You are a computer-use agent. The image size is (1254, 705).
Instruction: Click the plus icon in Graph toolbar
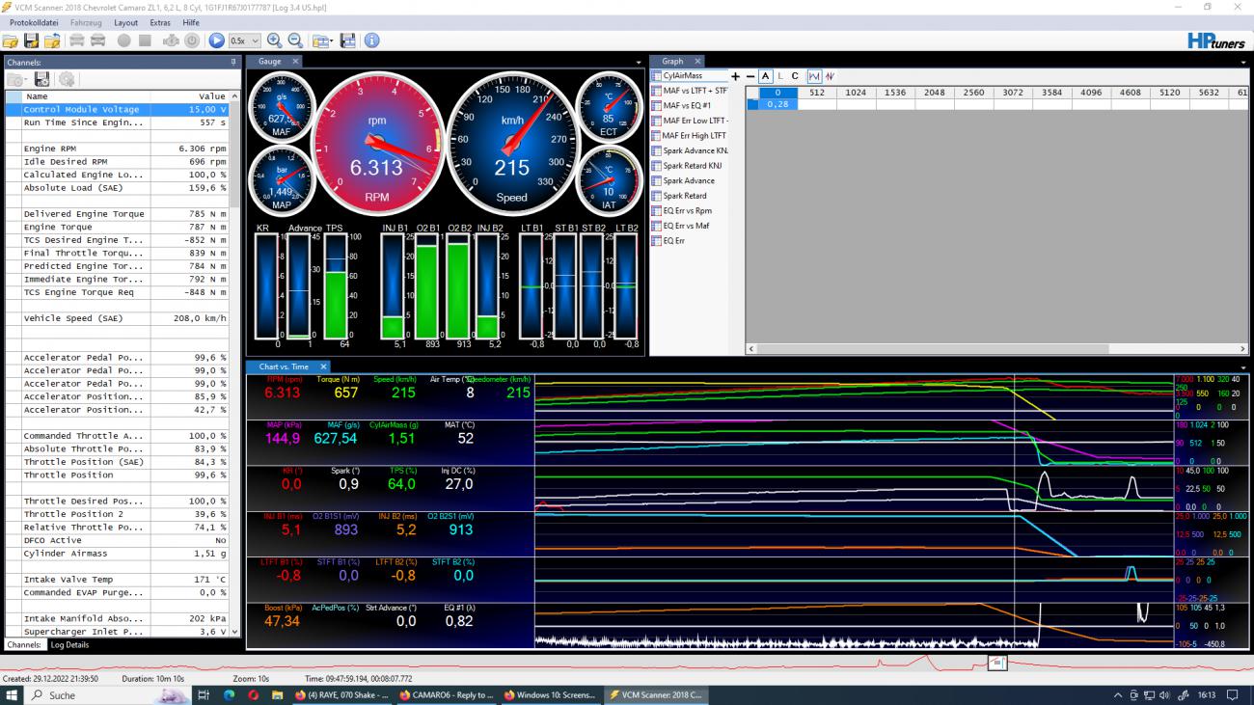(x=736, y=76)
